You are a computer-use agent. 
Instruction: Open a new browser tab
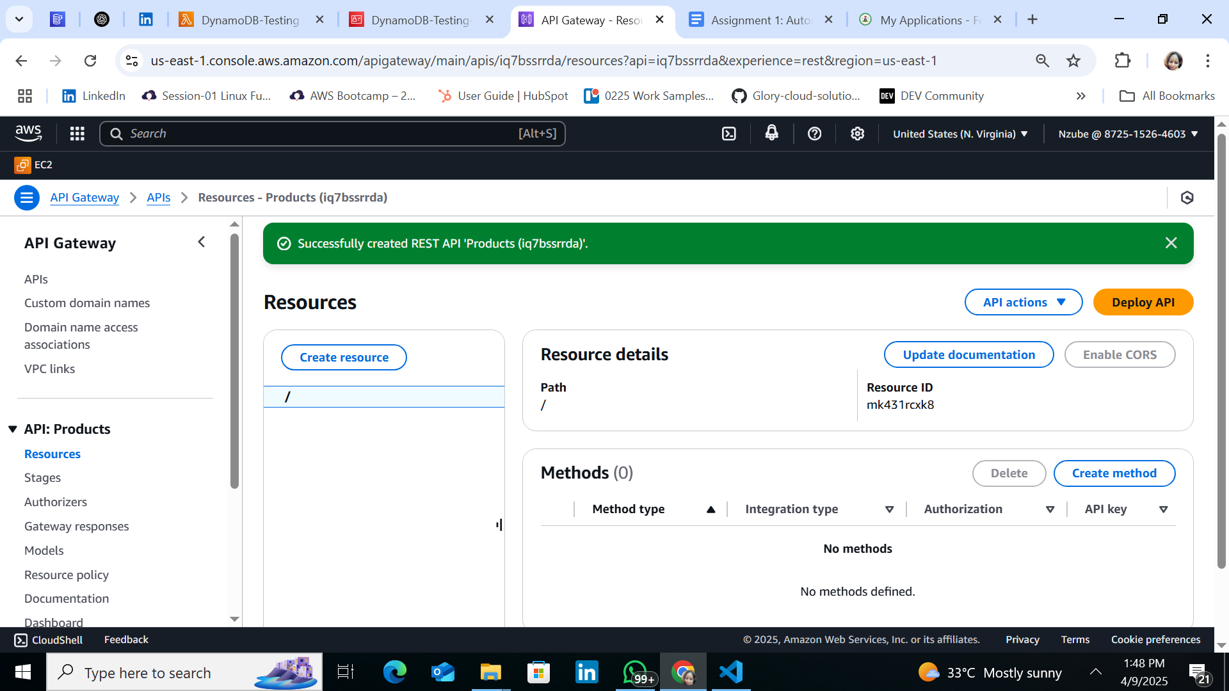[x=1032, y=20]
